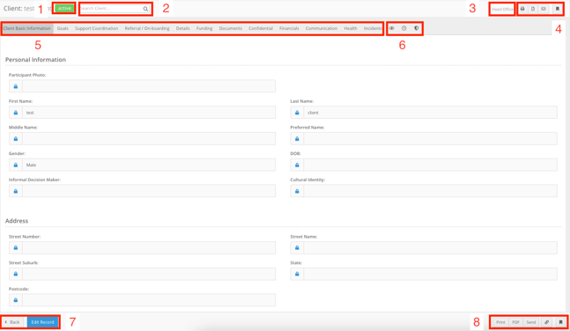The width and height of the screenshot is (570, 331).
Task: Click the envelope send icon in the top toolbar
Action: pyautogui.click(x=544, y=9)
